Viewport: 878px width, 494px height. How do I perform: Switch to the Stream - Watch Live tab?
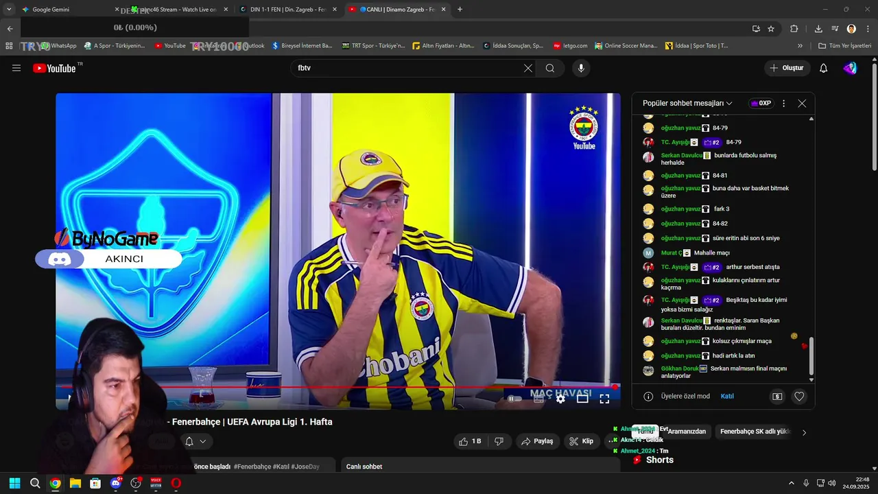(x=180, y=10)
